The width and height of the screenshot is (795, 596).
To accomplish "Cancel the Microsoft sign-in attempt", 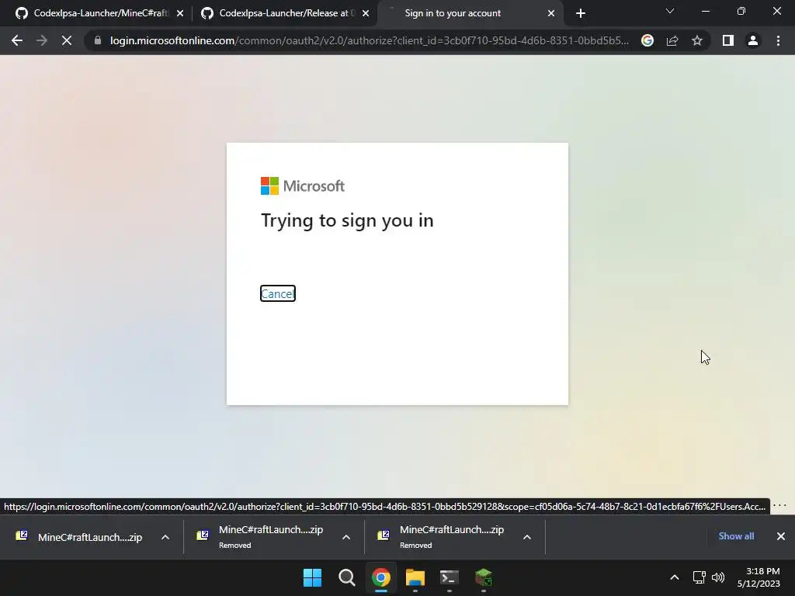I will 277,293.
